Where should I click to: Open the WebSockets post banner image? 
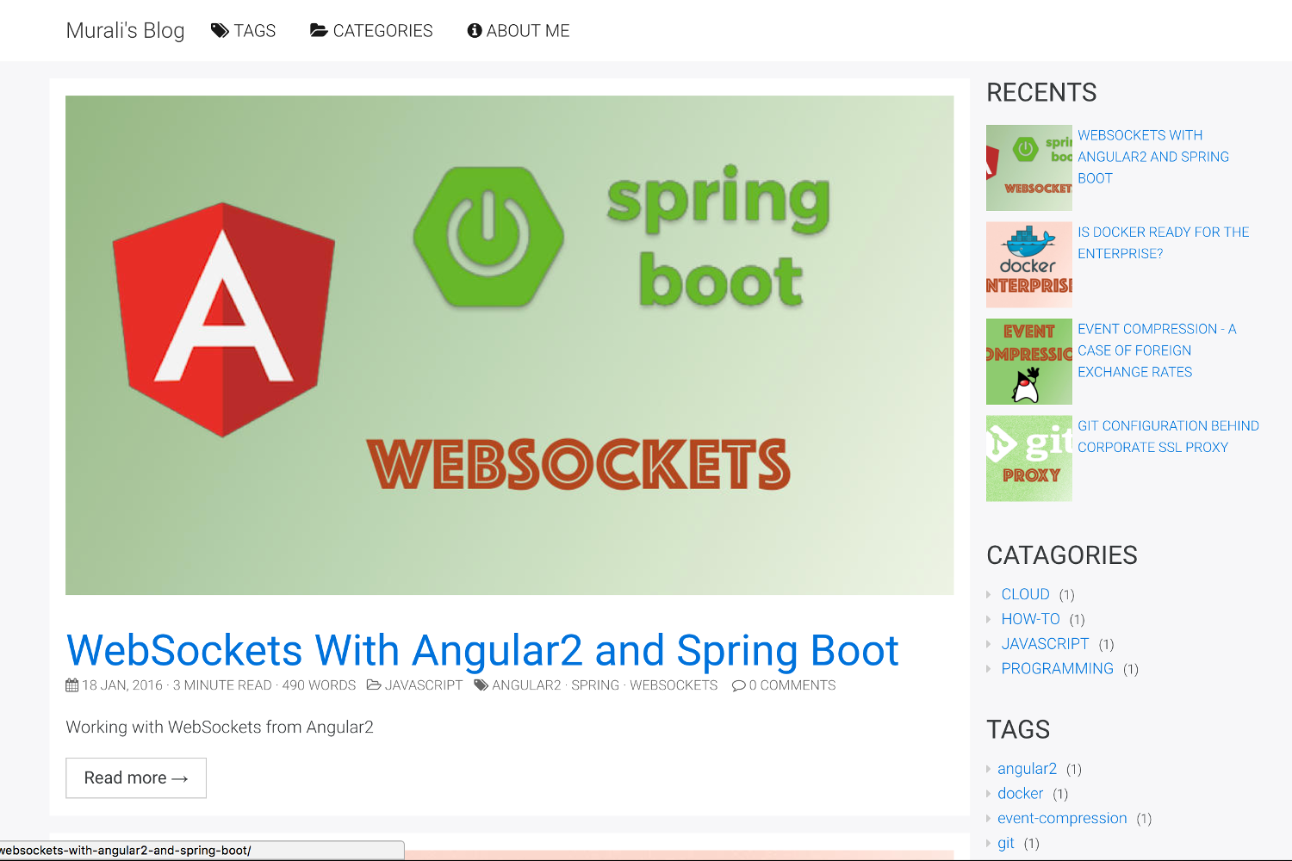510,345
